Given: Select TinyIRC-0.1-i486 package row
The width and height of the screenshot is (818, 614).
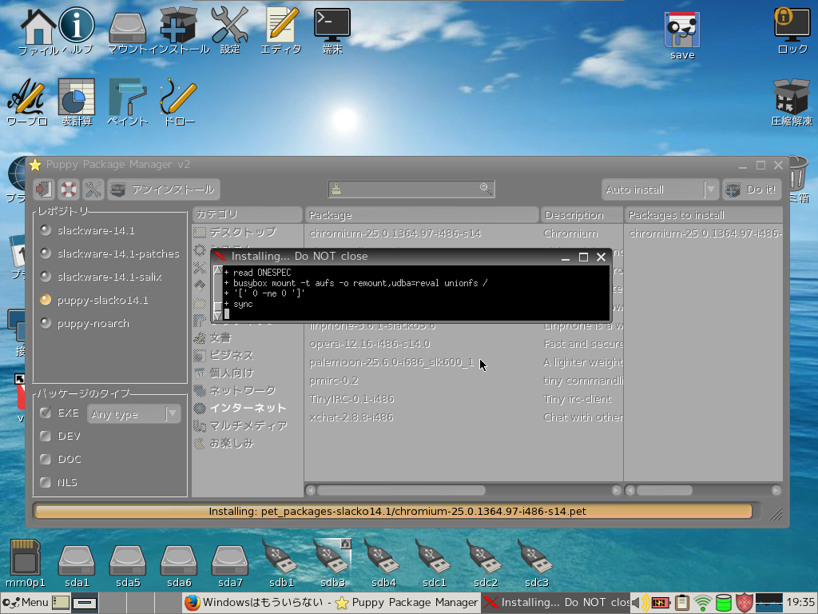Looking at the screenshot, I should [464, 399].
